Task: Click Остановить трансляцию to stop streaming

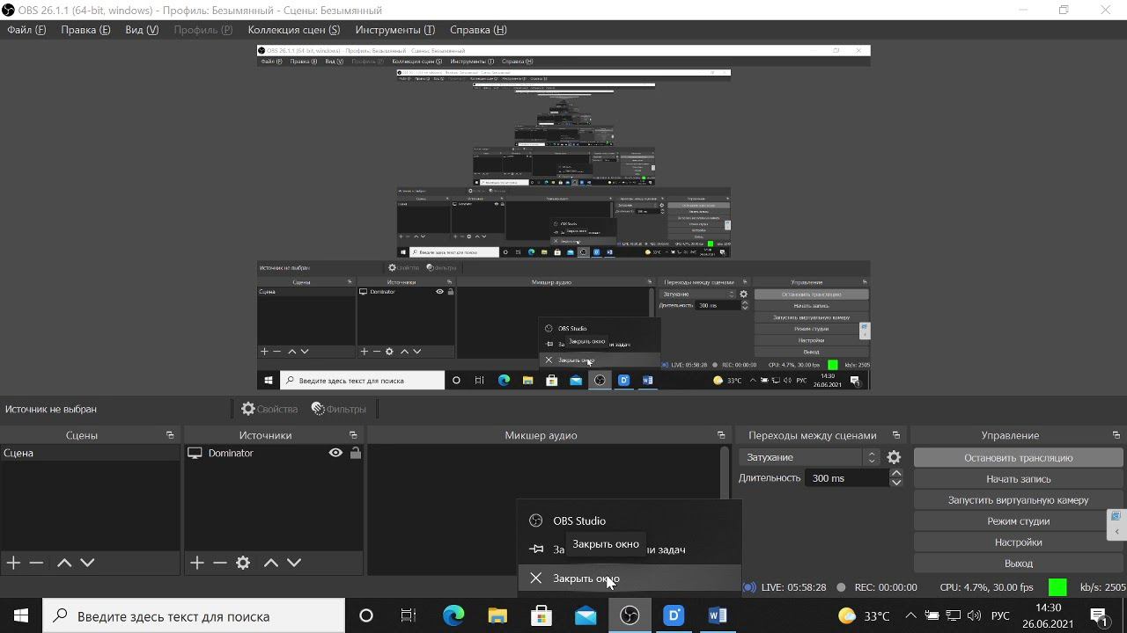Action: tap(1018, 457)
